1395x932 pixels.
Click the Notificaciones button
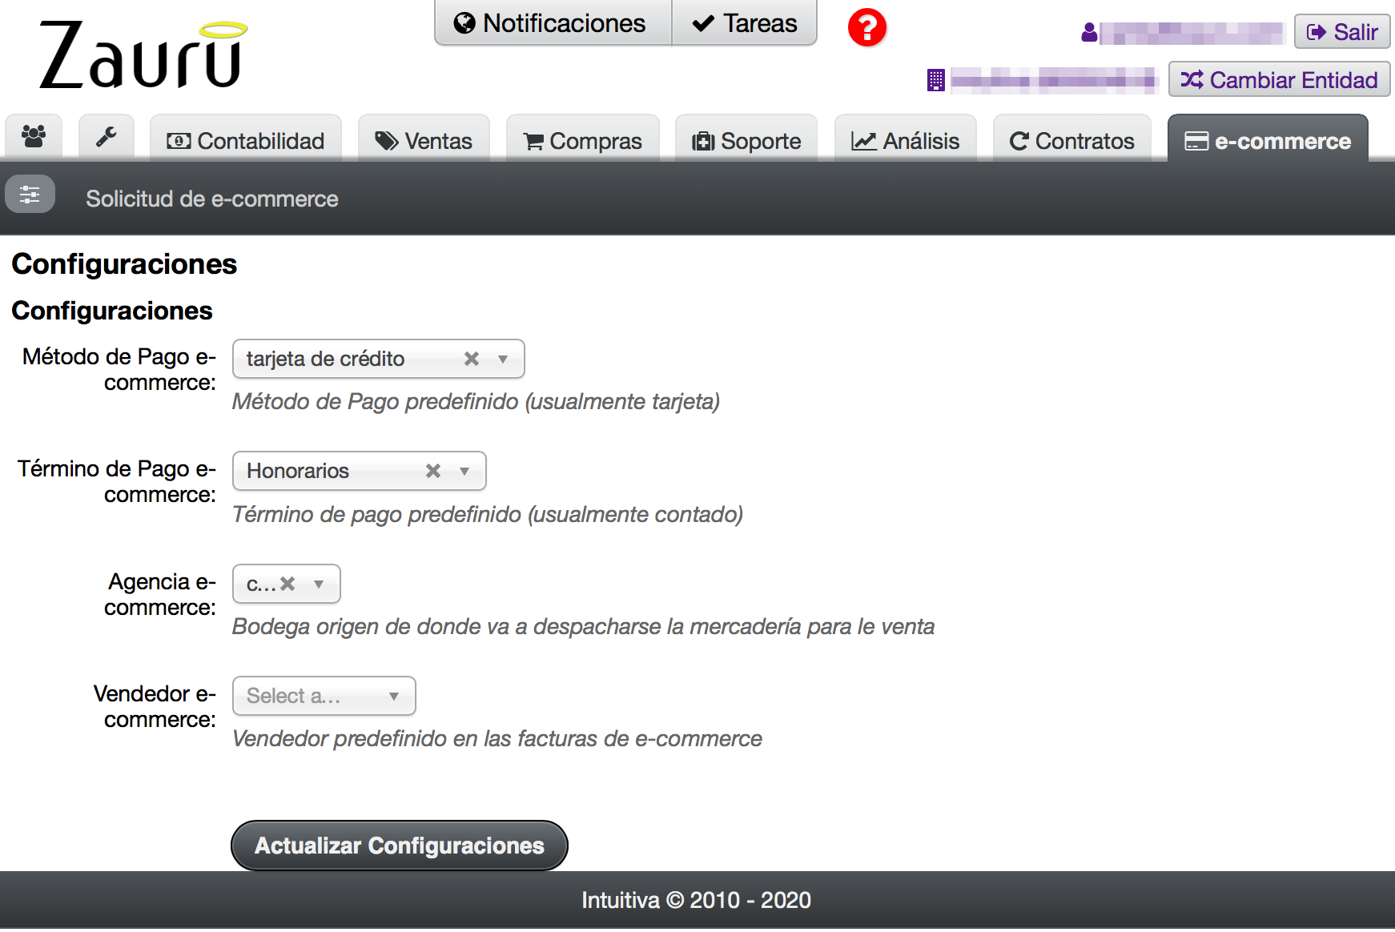pos(553,23)
